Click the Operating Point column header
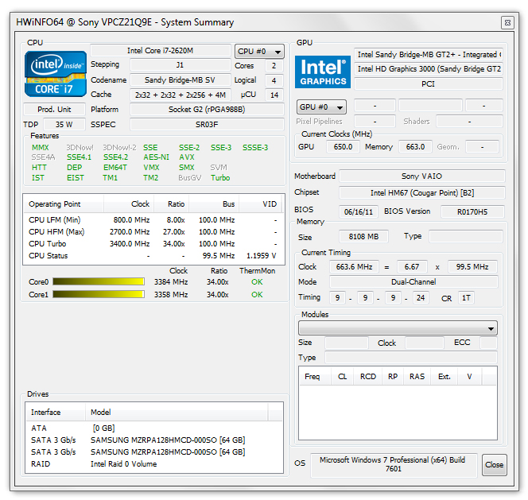Screen dimensions: 528x500 (x=64, y=204)
